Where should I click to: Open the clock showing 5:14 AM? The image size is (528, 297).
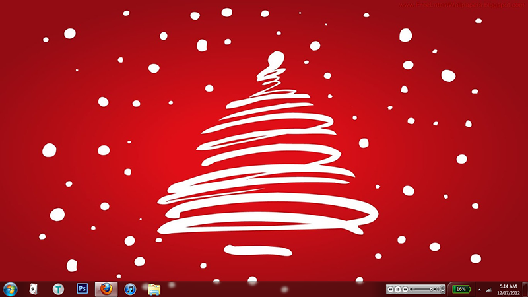tap(508, 289)
